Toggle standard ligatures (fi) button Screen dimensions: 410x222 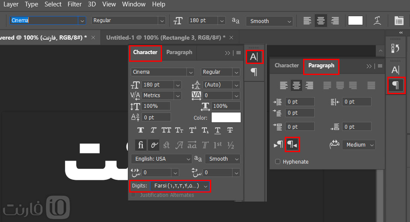[x=141, y=145]
